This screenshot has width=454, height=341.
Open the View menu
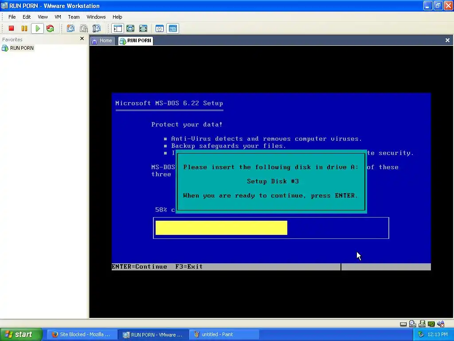point(43,17)
